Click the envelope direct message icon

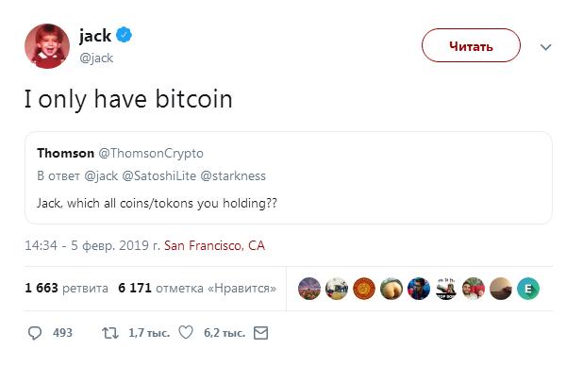(x=260, y=333)
